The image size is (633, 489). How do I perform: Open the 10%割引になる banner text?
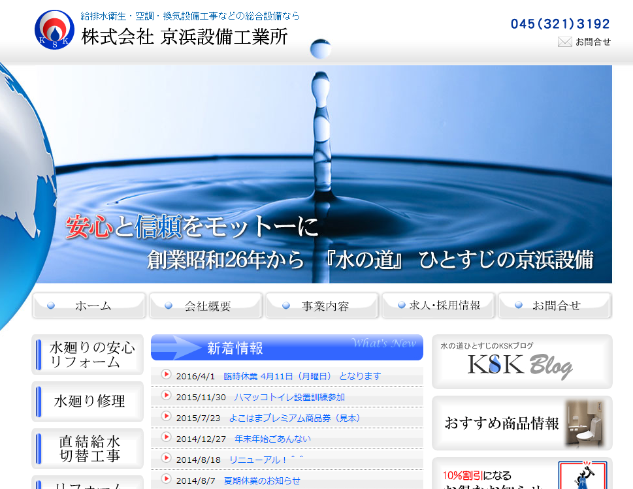[477, 476]
